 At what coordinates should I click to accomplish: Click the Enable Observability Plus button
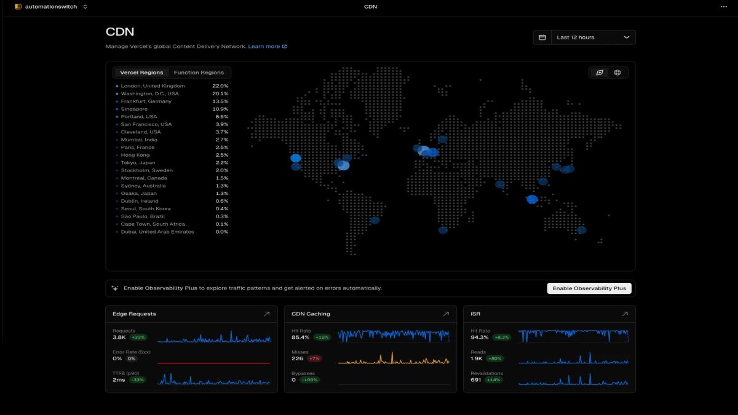click(589, 288)
